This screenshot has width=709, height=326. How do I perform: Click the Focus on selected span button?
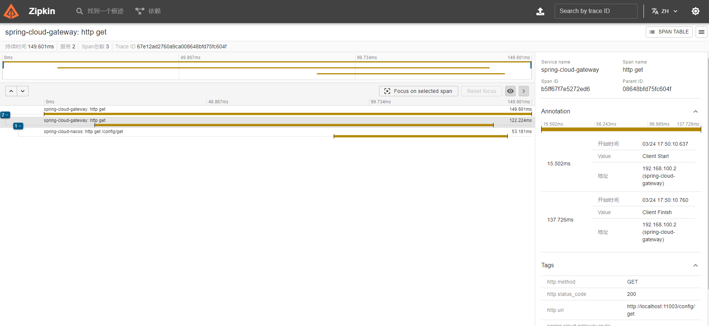pos(418,91)
